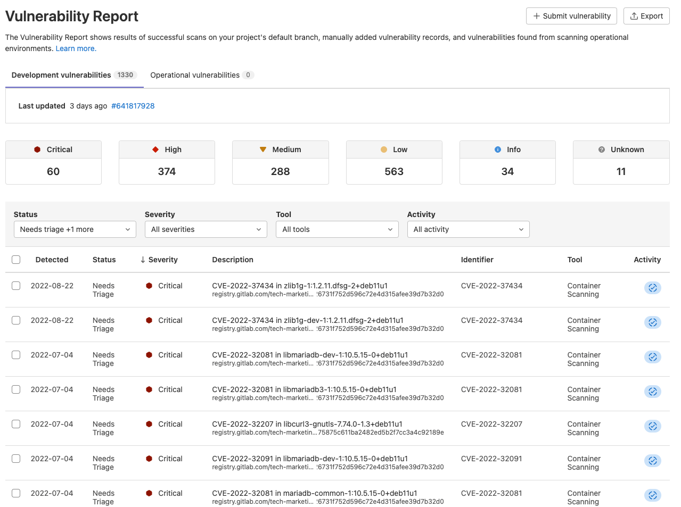Click the sort arrow beside Severity column header
This screenshot has width=681, height=507.
point(143,260)
